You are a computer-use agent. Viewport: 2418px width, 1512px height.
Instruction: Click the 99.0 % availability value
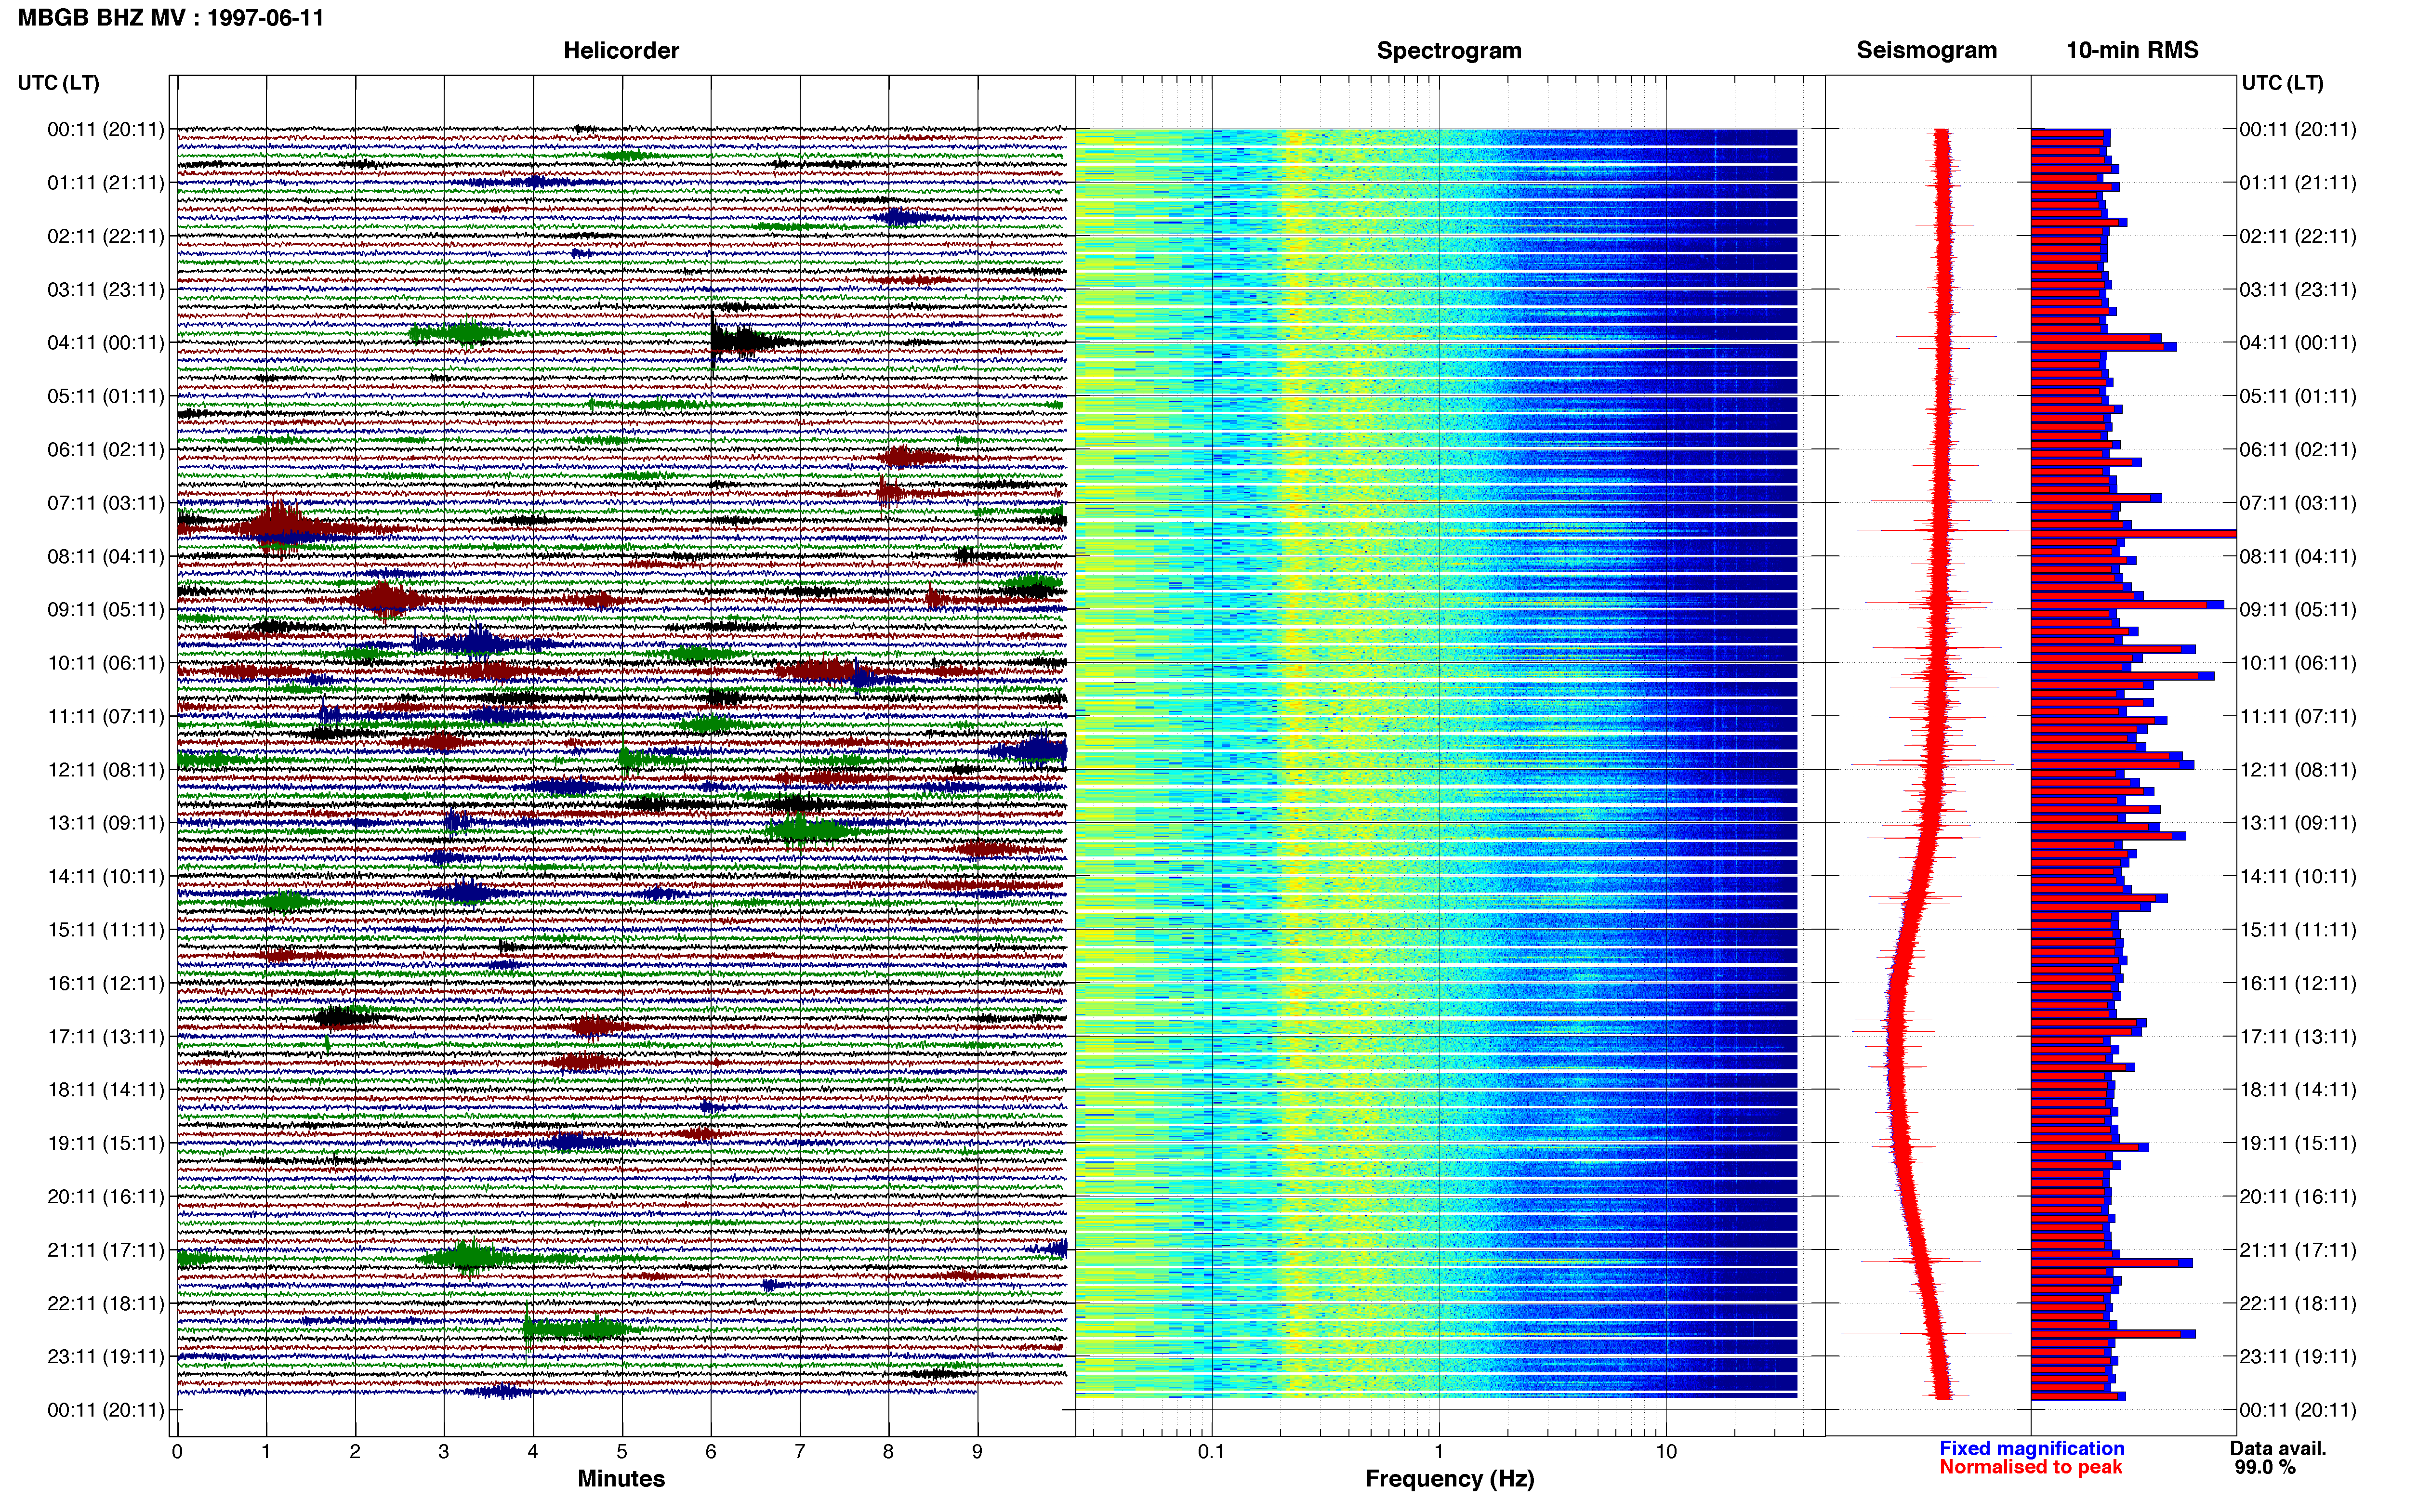[2265, 1467]
